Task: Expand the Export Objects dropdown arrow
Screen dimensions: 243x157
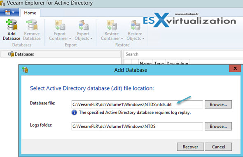Action: [91, 39]
